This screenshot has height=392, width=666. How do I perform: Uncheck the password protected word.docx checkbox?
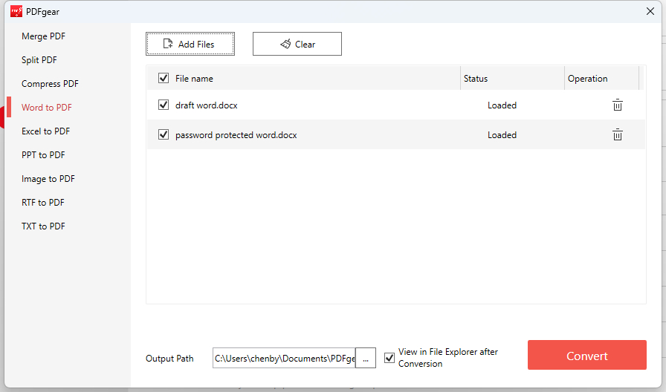pos(164,135)
